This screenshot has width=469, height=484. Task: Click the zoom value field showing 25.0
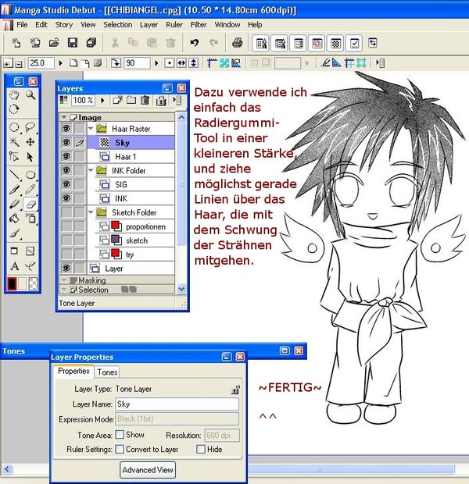point(41,63)
